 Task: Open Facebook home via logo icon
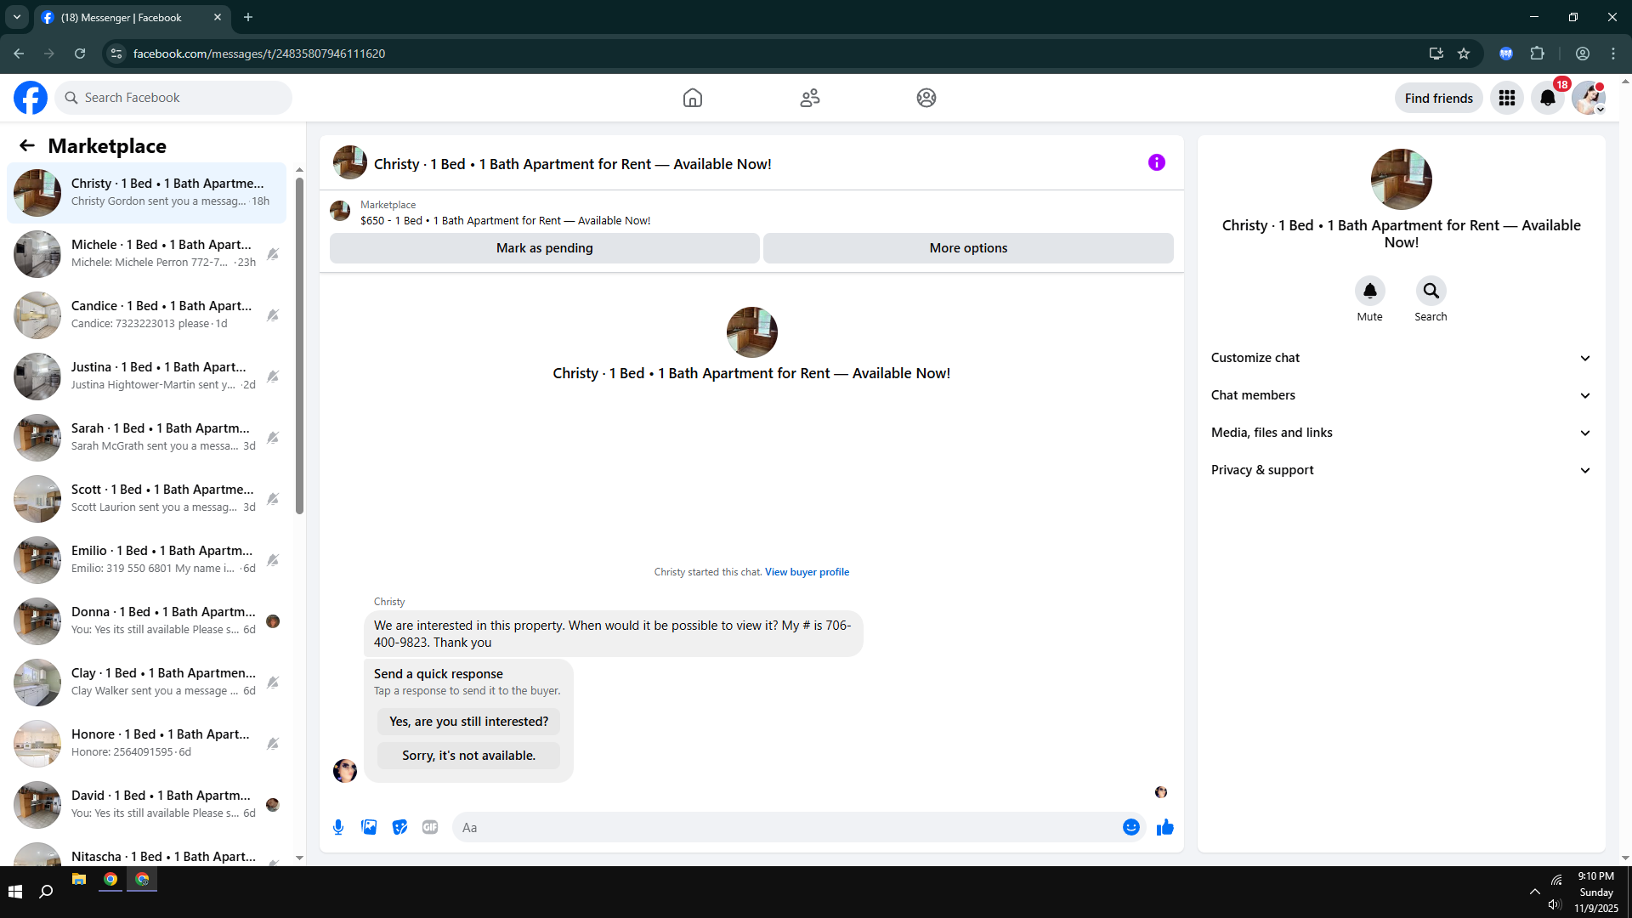click(31, 98)
